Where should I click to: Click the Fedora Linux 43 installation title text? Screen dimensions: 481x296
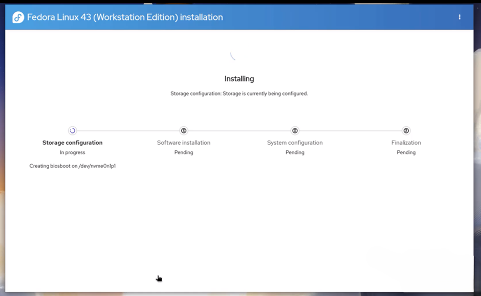[125, 17]
